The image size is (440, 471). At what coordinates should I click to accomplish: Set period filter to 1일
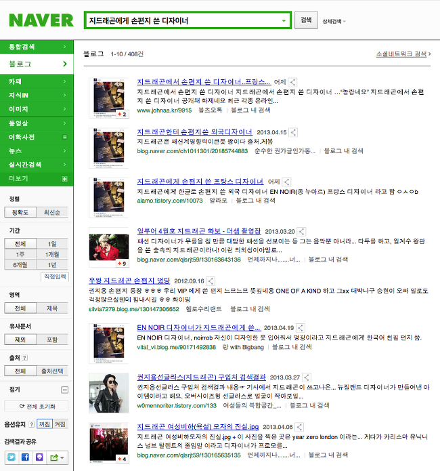pos(52,243)
